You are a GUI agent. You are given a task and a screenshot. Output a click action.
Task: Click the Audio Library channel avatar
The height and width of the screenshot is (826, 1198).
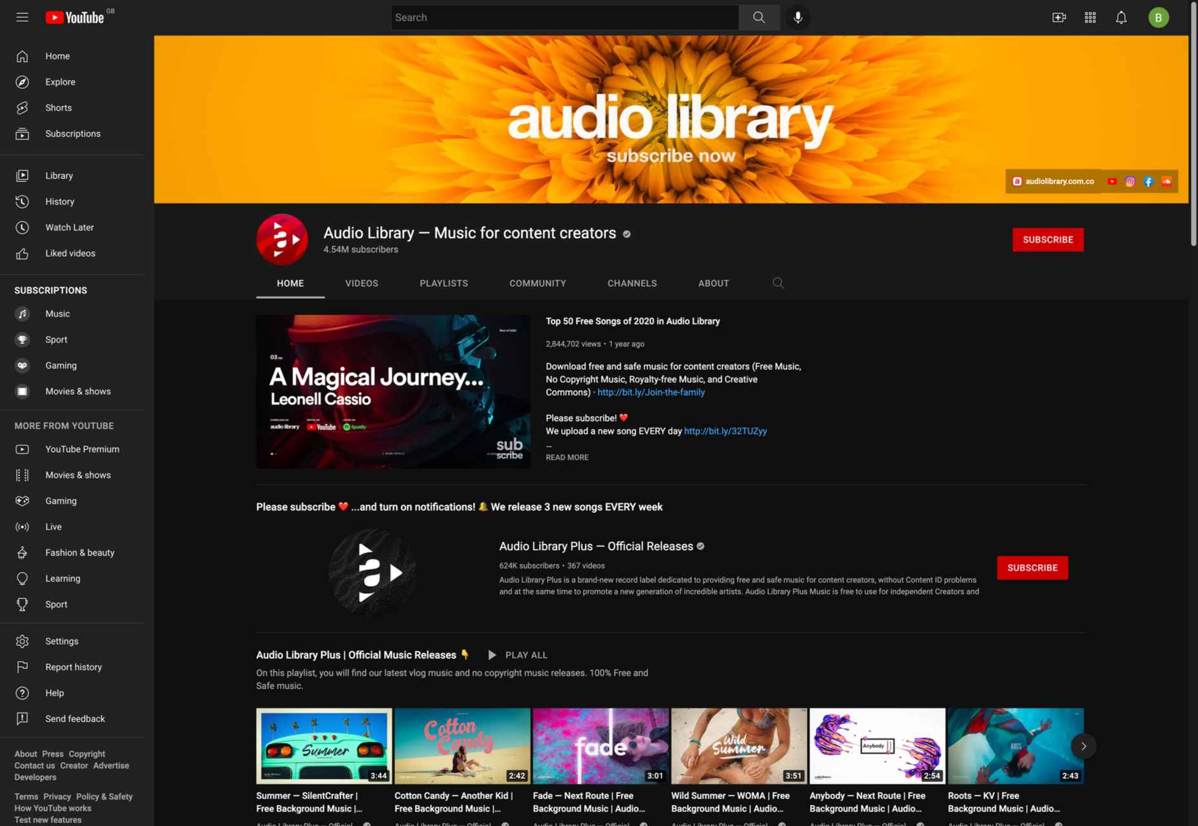pos(282,239)
